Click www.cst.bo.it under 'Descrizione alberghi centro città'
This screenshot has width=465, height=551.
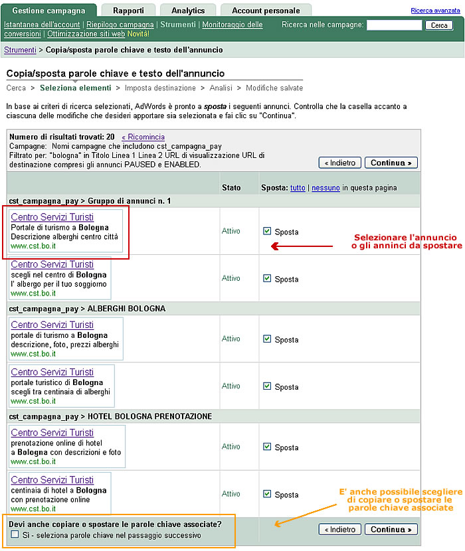point(33,246)
